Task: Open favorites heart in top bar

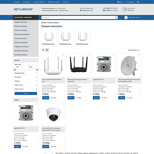Action: click(x=138, y=2)
